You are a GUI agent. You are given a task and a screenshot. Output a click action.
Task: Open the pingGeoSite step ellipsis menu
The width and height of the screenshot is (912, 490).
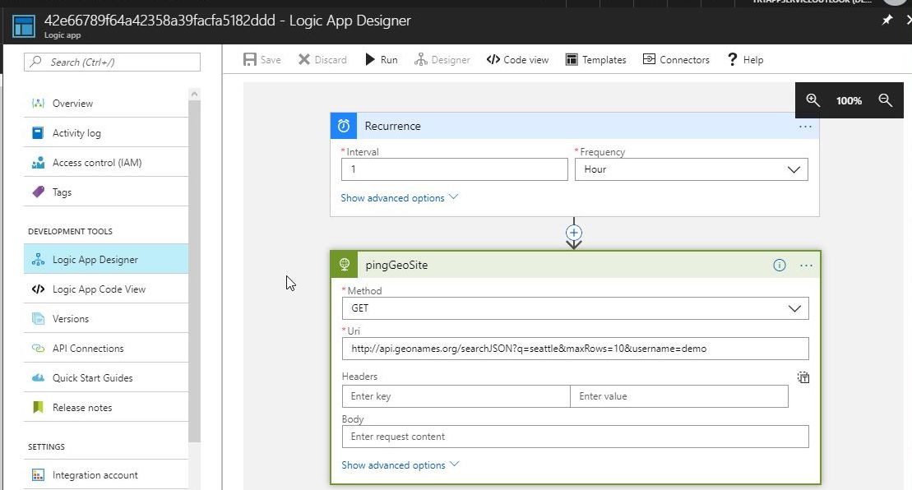click(806, 266)
